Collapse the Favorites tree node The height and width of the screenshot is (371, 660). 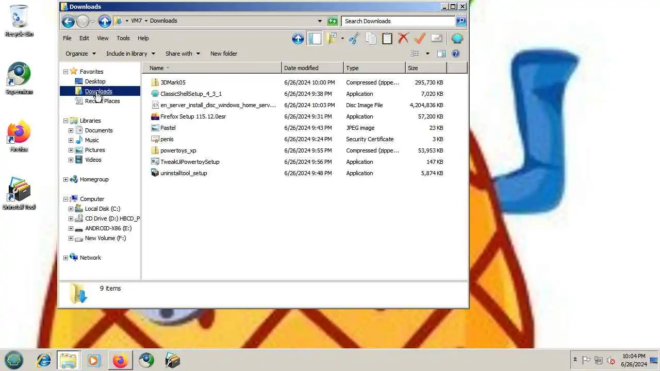tap(65, 72)
